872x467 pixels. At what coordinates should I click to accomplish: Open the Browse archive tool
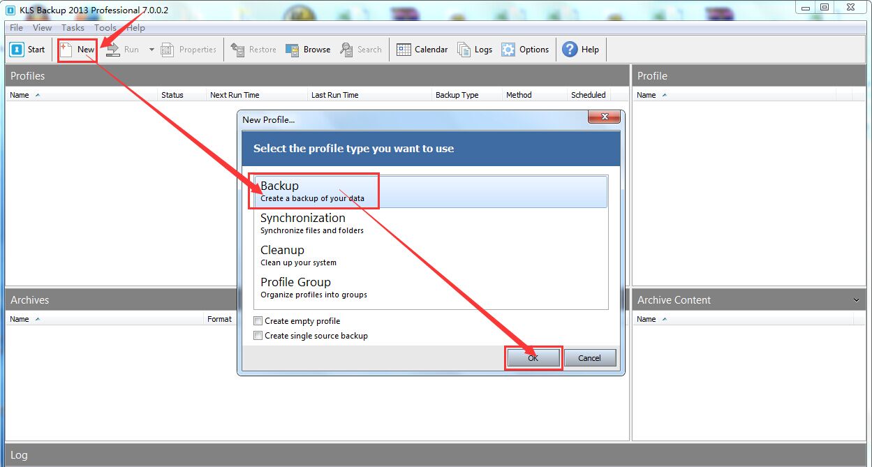[x=293, y=50]
